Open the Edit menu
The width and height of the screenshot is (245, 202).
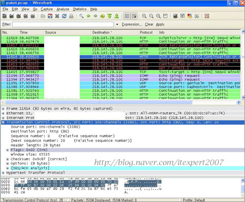15,9
